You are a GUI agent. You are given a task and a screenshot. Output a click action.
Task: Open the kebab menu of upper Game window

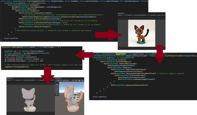point(164,13)
